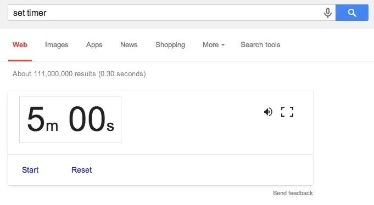Expand the More dropdown menu
The image size is (374, 205).
pyautogui.click(x=214, y=45)
